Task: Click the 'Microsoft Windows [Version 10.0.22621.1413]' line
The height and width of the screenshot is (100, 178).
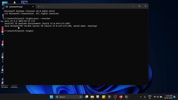Action: 29,11
